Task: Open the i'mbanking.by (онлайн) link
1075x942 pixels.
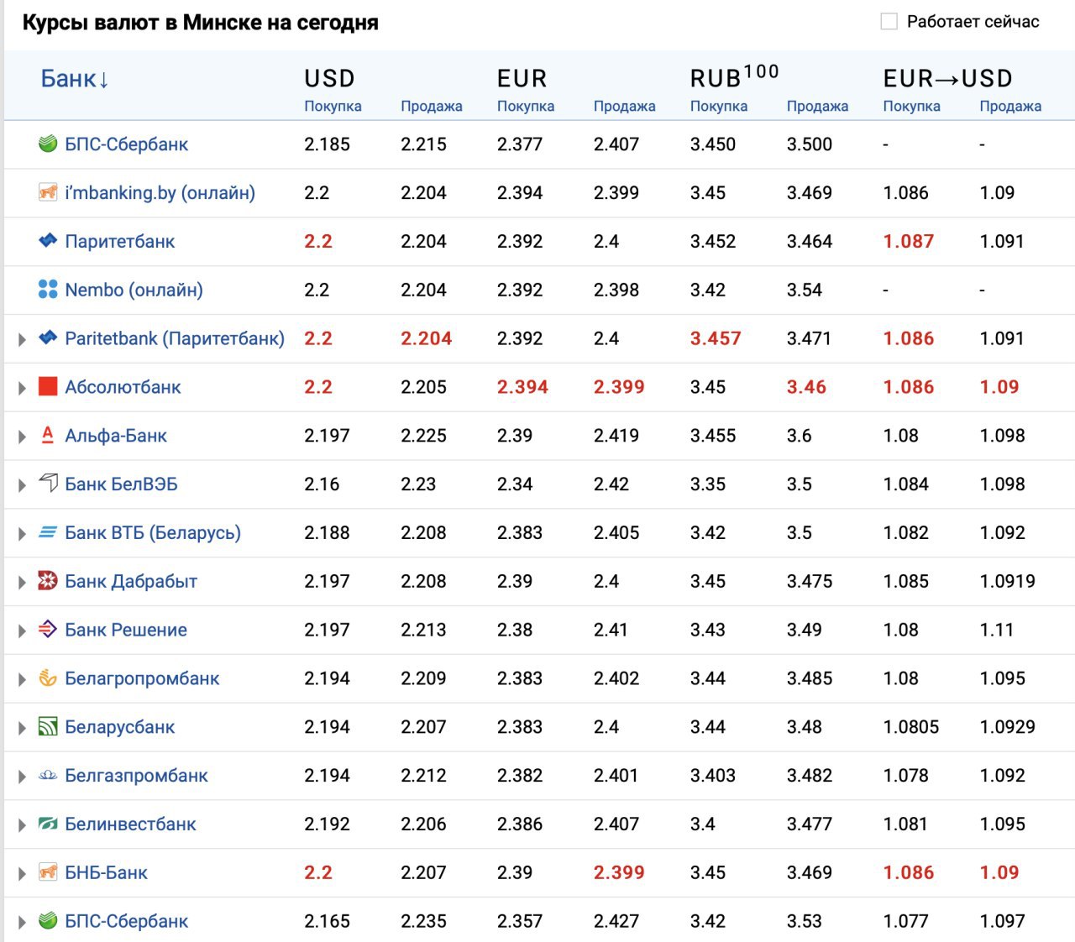Action: [x=160, y=193]
